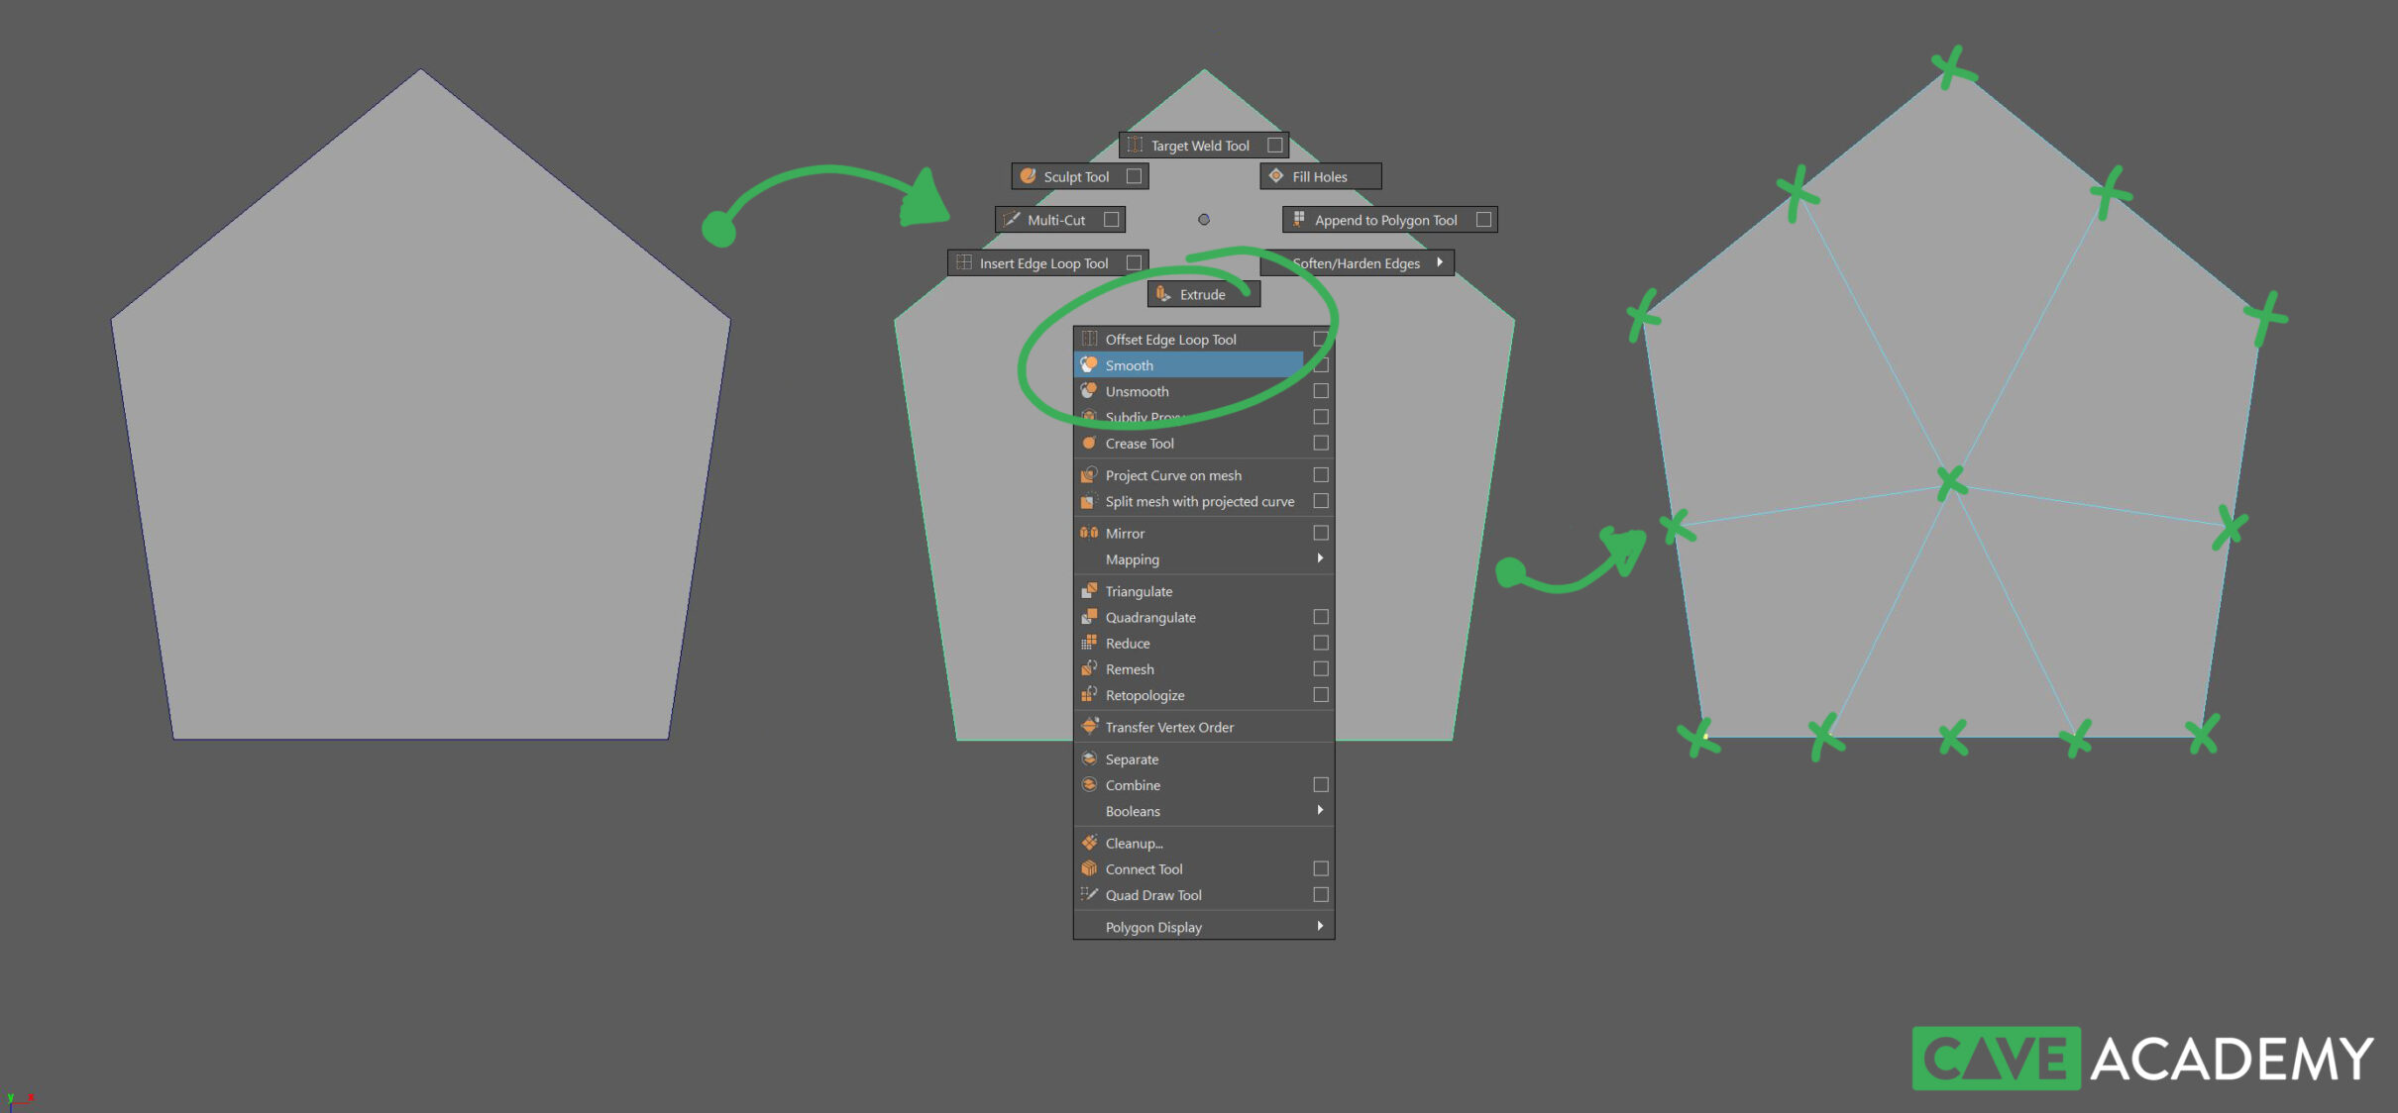Choose Cleanup from the menu
The image size is (2398, 1113).
1134,843
